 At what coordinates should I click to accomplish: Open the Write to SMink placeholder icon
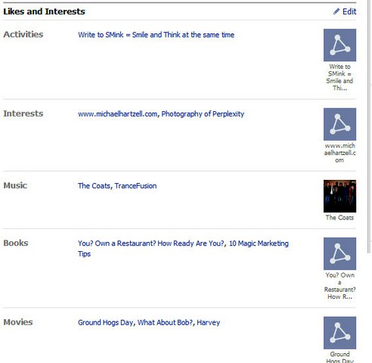339,45
